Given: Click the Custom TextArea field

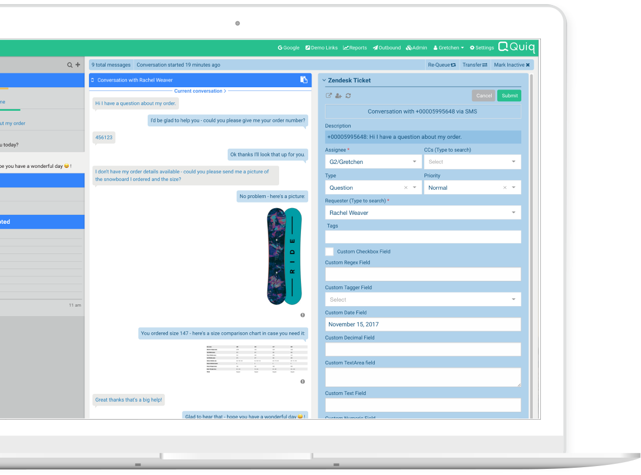Looking at the screenshot, I should (423, 377).
